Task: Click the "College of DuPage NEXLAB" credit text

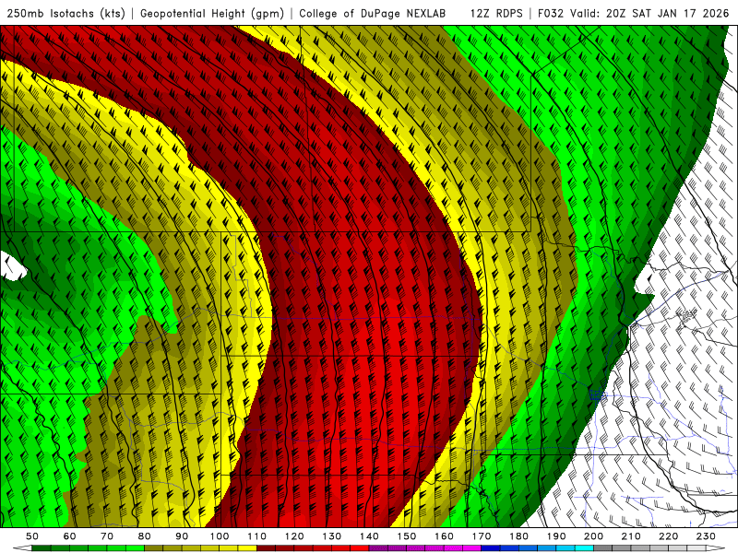Action: pos(373,14)
